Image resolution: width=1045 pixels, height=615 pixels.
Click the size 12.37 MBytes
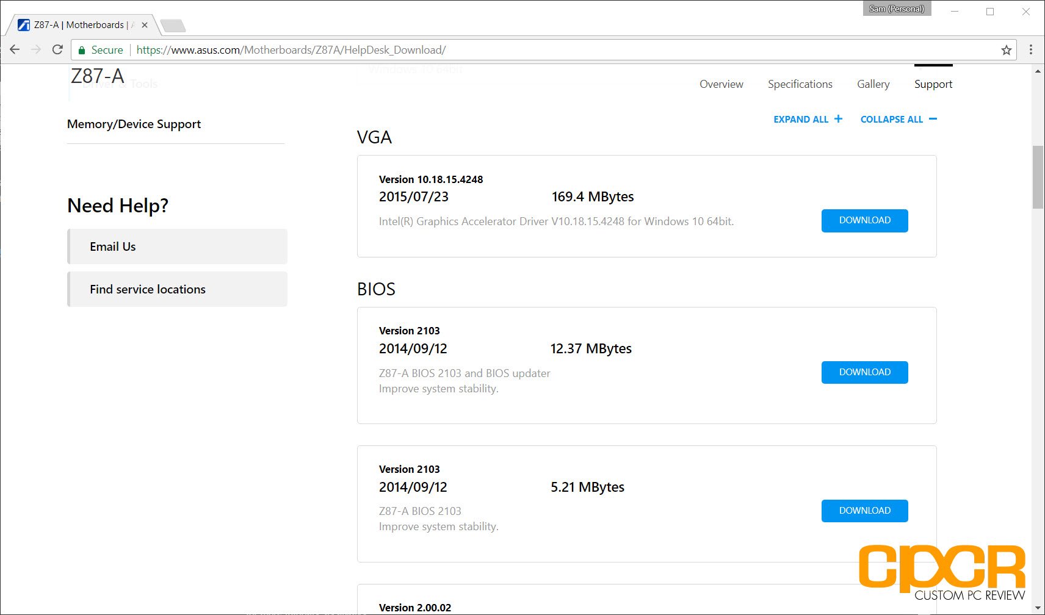[591, 348]
